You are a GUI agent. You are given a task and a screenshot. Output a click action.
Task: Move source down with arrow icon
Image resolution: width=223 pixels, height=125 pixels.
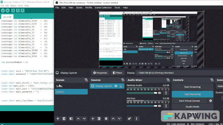click(119, 119)
